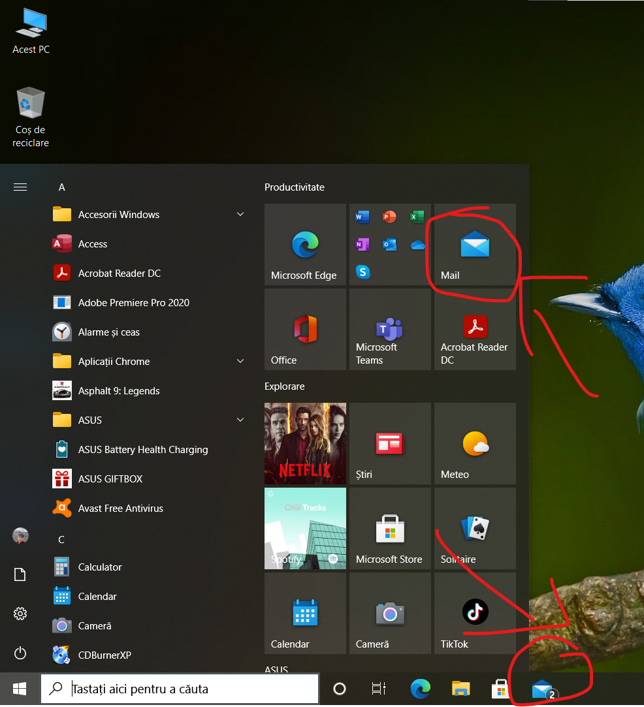Screen dimensions: 644x707
Task: Open the Solitaire tile
Action: point(475,528)
